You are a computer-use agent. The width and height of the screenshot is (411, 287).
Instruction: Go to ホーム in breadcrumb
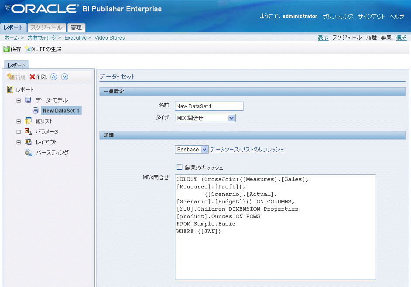coord(12,38)
